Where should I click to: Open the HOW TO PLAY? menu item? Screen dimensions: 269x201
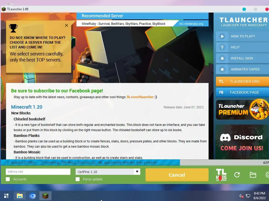point(242,36)
